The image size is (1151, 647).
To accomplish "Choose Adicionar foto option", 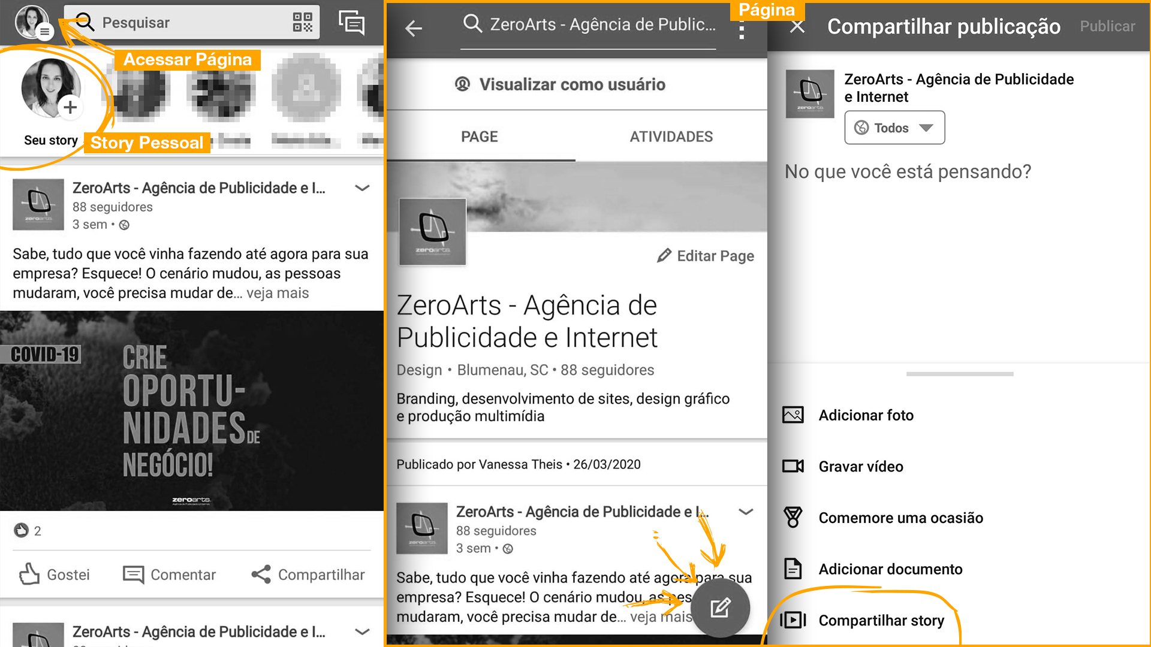I will point(865,415).
